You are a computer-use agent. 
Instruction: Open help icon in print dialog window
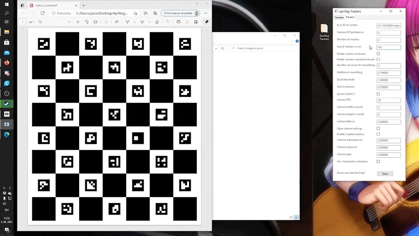[x=297, y=41]
